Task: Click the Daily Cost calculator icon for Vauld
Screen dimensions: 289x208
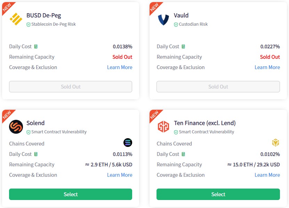Action: (183, 47)
